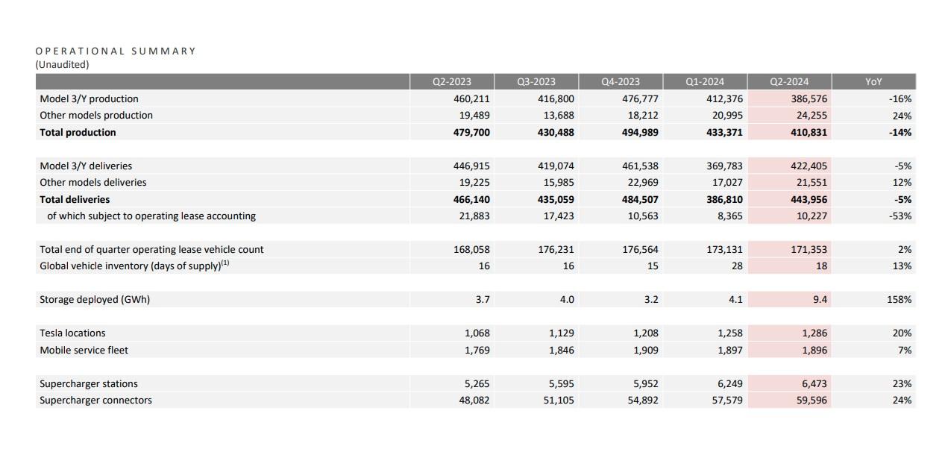Image resolution: width=948 pixels, height=452 pixels.
Task: Select the Mobile service fleet label
Action: (84, 350)
